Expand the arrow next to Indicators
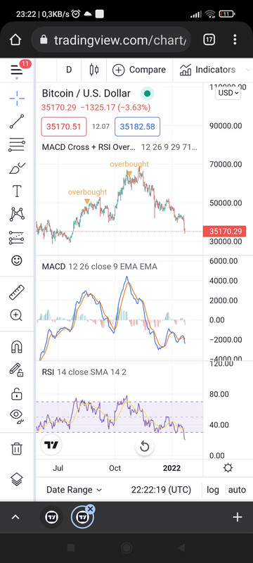Viewport: 253px width, 563px height. point(248,70)
